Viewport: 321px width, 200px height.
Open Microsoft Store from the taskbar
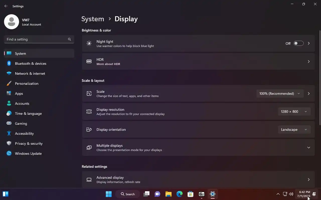tap(191, 194)
